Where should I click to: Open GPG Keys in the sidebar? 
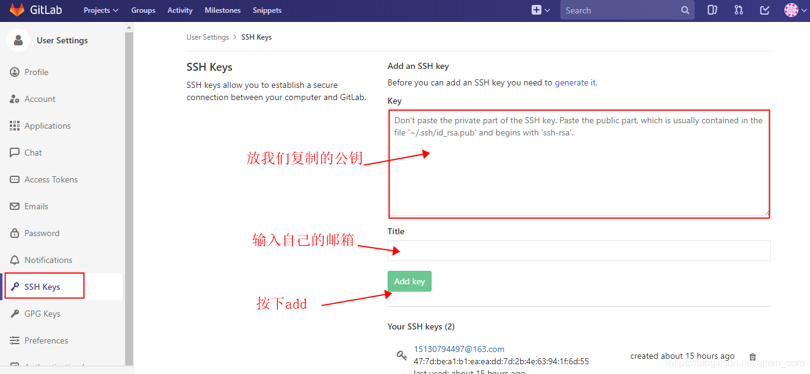42,314
